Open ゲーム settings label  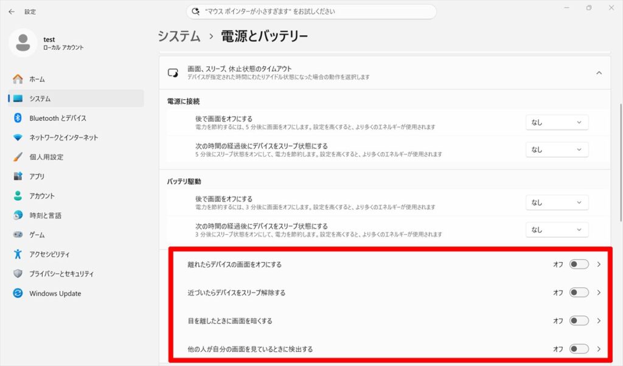37,235
